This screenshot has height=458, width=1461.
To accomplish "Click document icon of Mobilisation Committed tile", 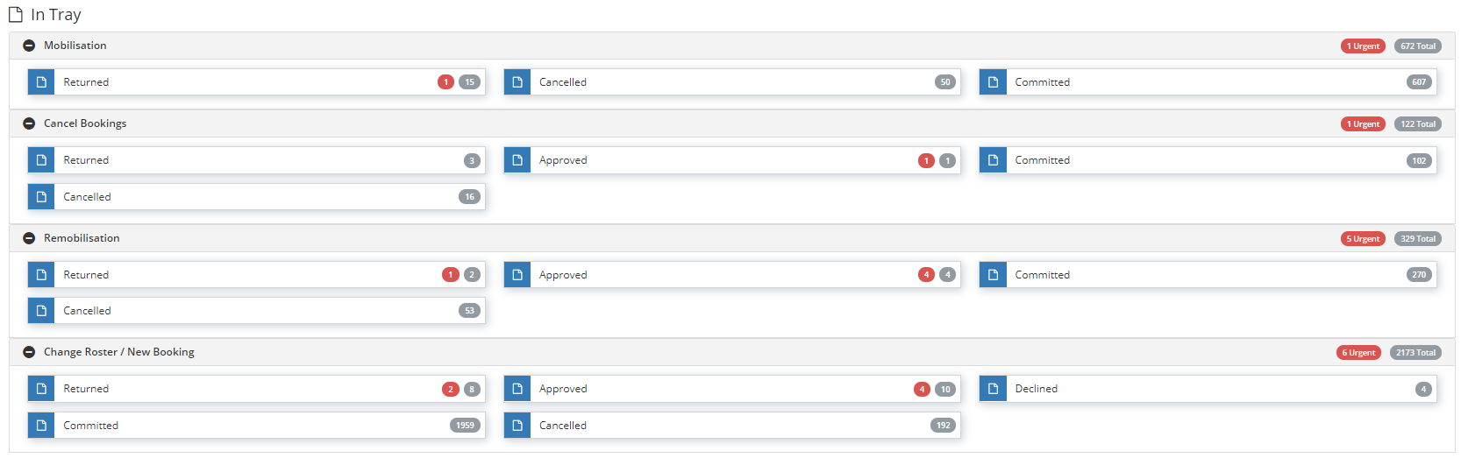I will (x=993, y=82).
